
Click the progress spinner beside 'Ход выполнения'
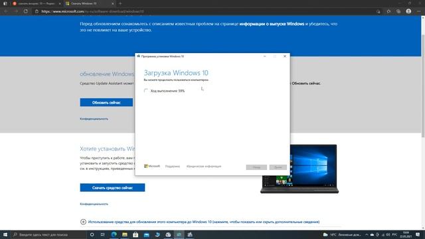pyautogui.click(x=146, y=90)
